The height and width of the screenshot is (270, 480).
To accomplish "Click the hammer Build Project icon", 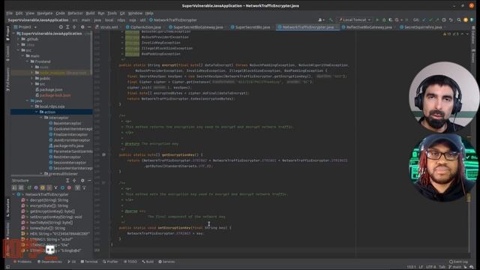I will click(331, 20).
